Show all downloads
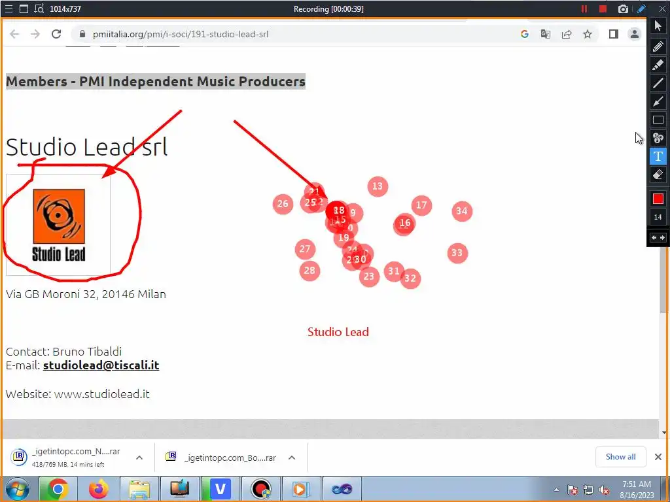 pyautogui.click(x=620, y=457)
